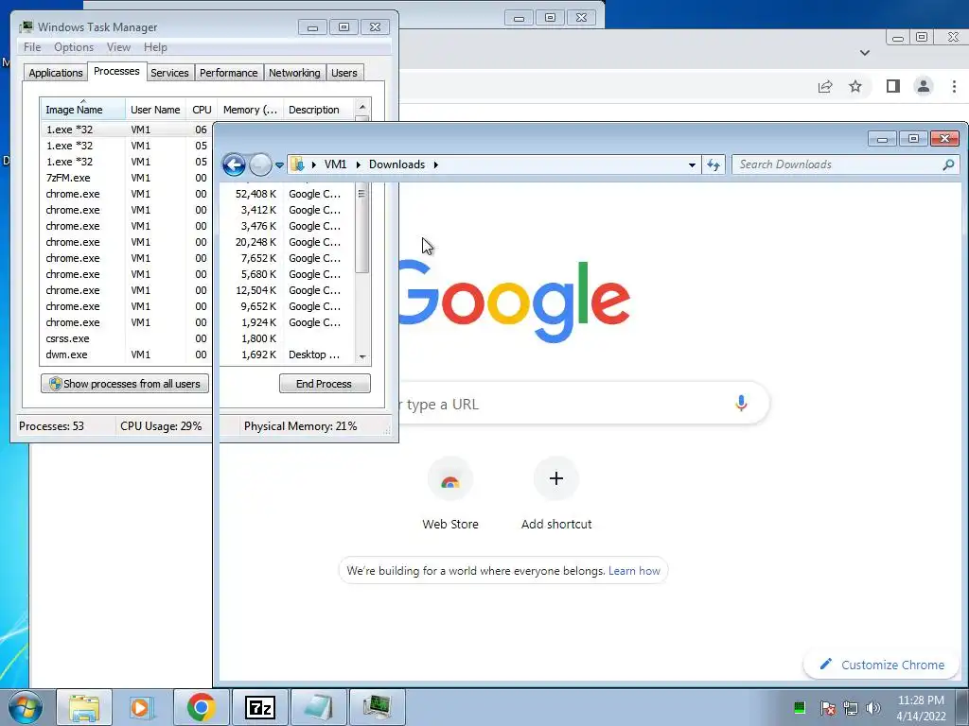Open the Options menu in Task Manager
Screen dimensions: 969x726
pyautogui.click(x=74, y=47)
